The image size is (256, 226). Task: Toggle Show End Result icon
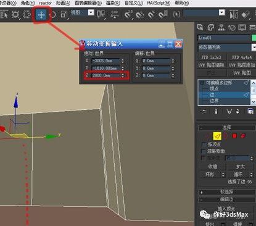pos(216,111)
